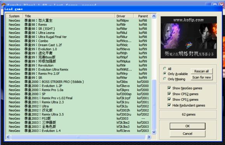Select the '99 : Combo' game
The height and width of the screenshot is (145, 225).
78,41
